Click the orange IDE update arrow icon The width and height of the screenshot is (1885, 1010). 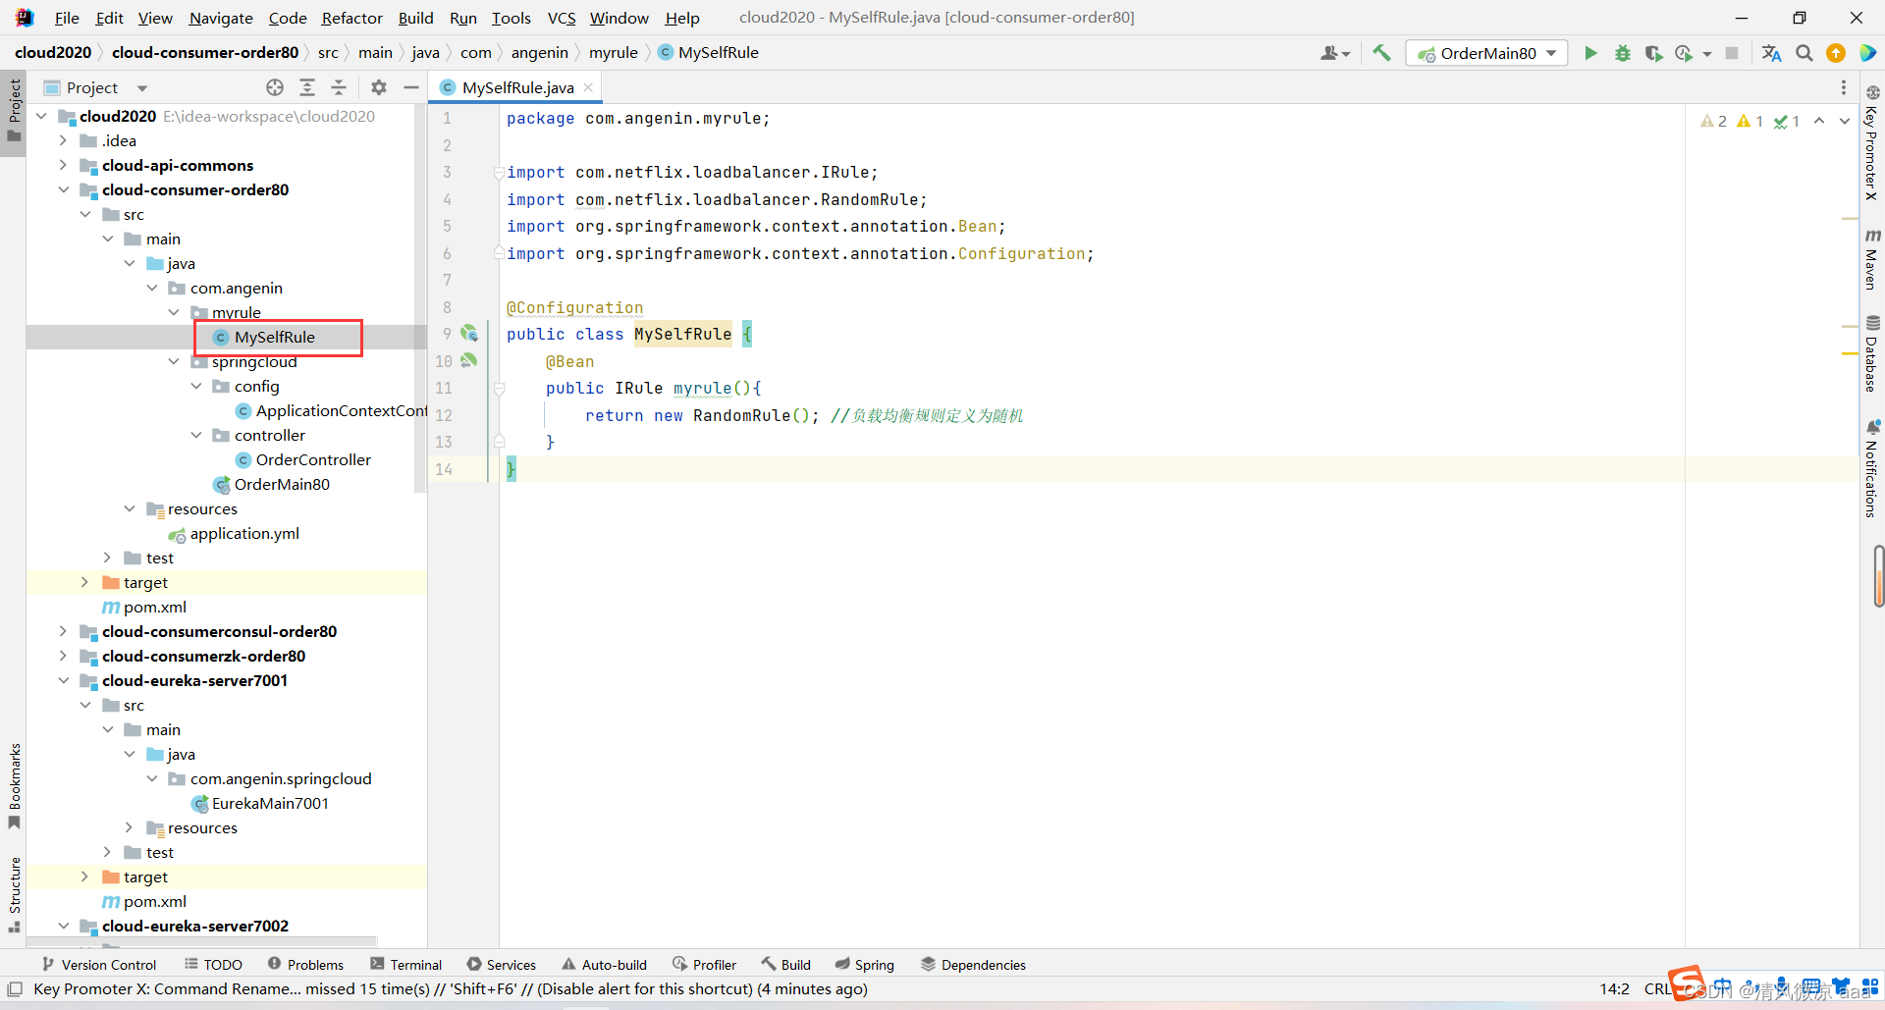point(1836,53)
